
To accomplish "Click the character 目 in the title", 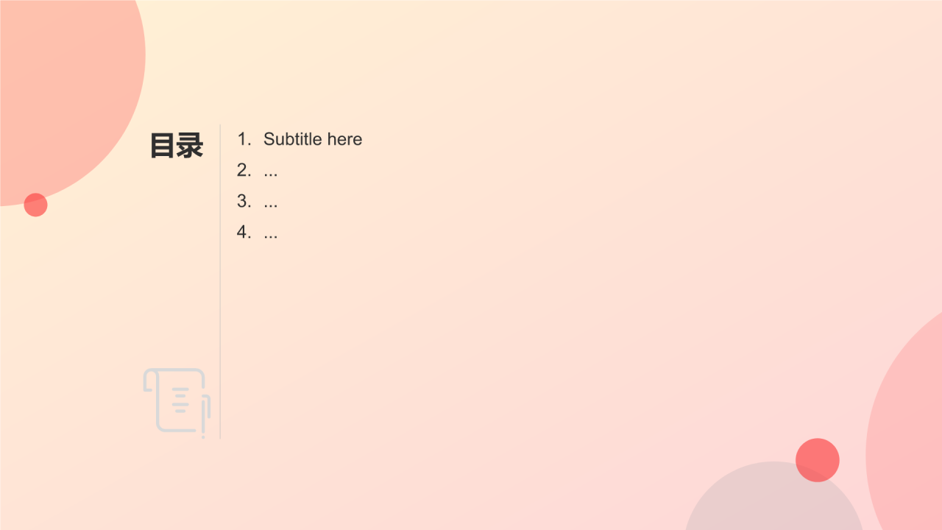I will (163, 146).
